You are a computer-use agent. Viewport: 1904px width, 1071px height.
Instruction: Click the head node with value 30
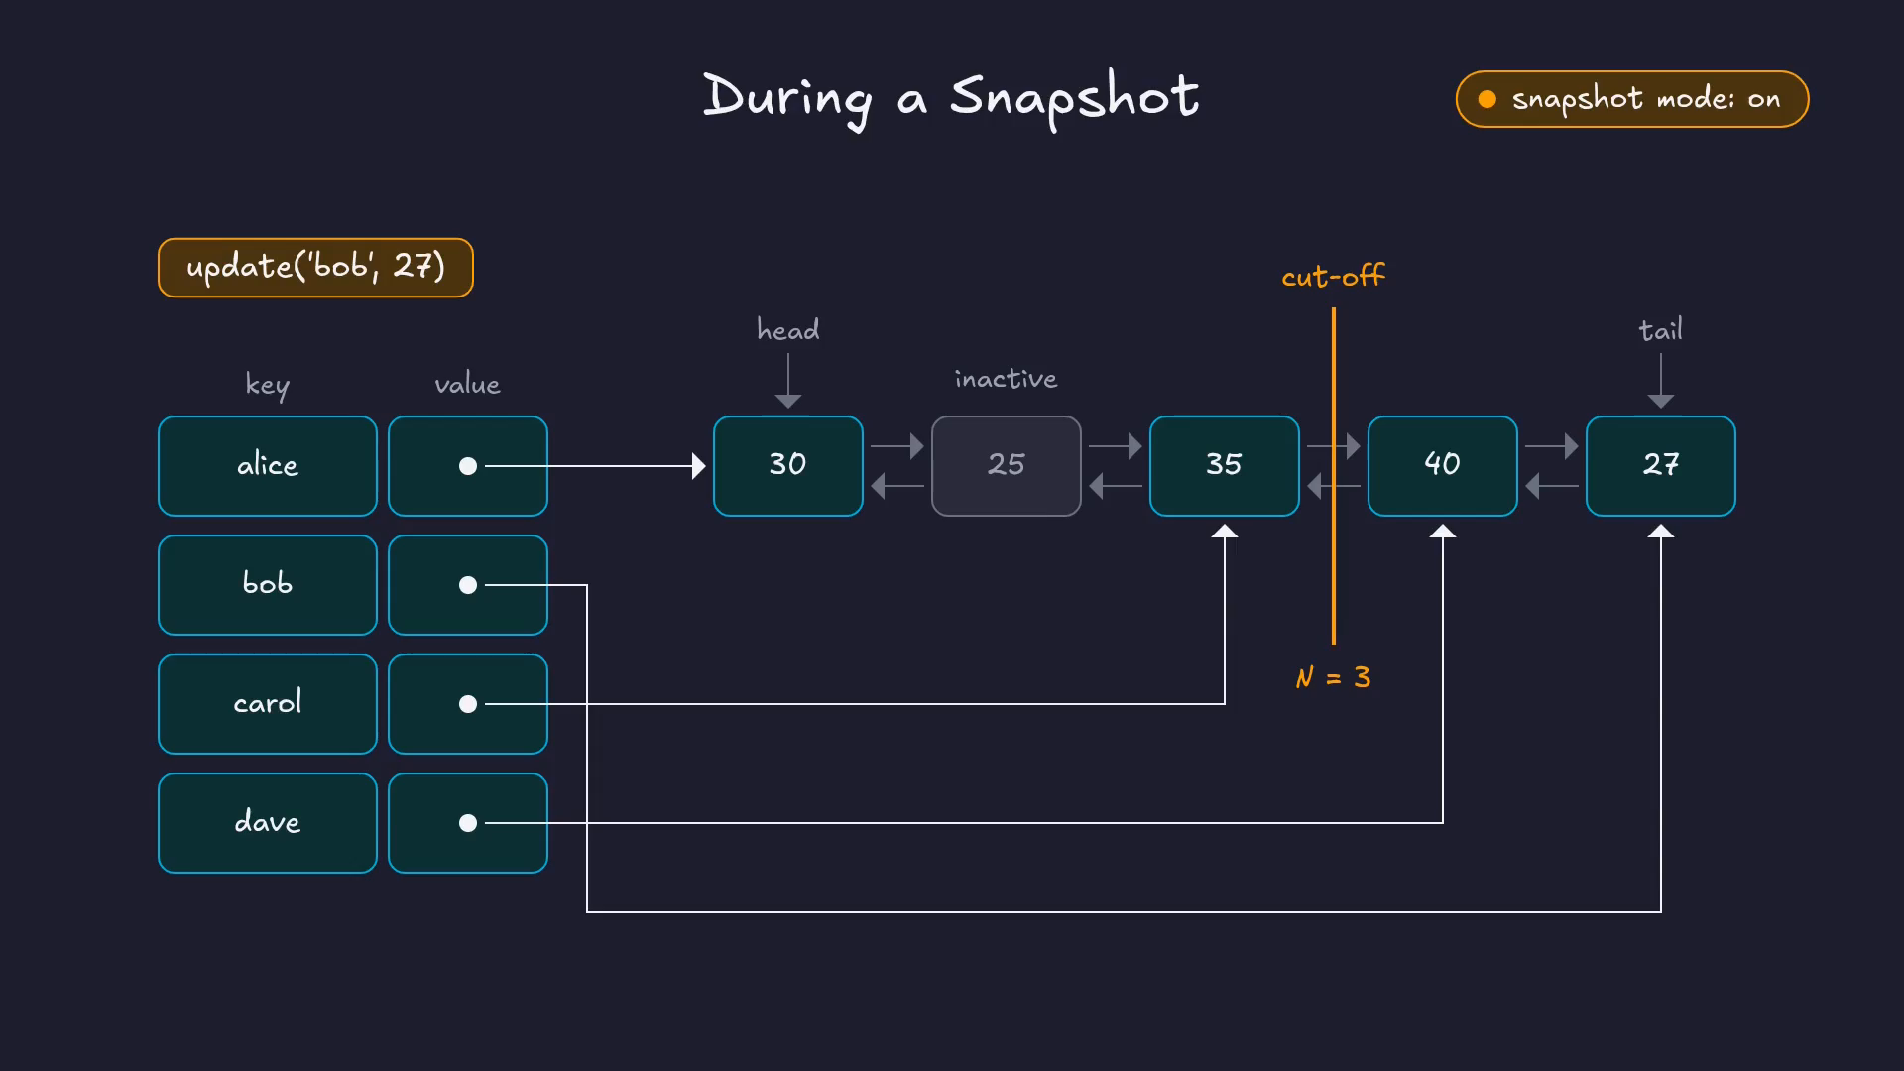(788, 466)
